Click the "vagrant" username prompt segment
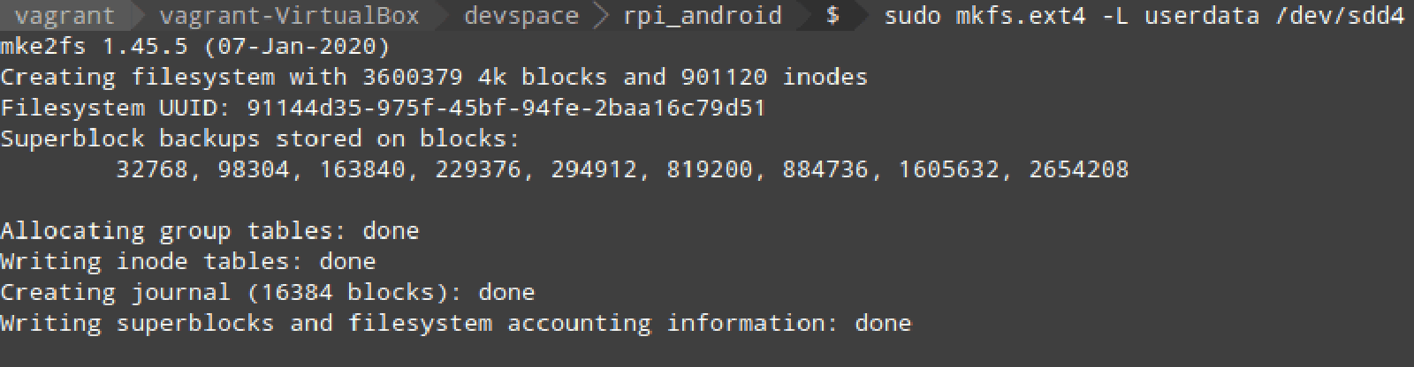Screen dimensions: 1414x367 tap(65, 16)
